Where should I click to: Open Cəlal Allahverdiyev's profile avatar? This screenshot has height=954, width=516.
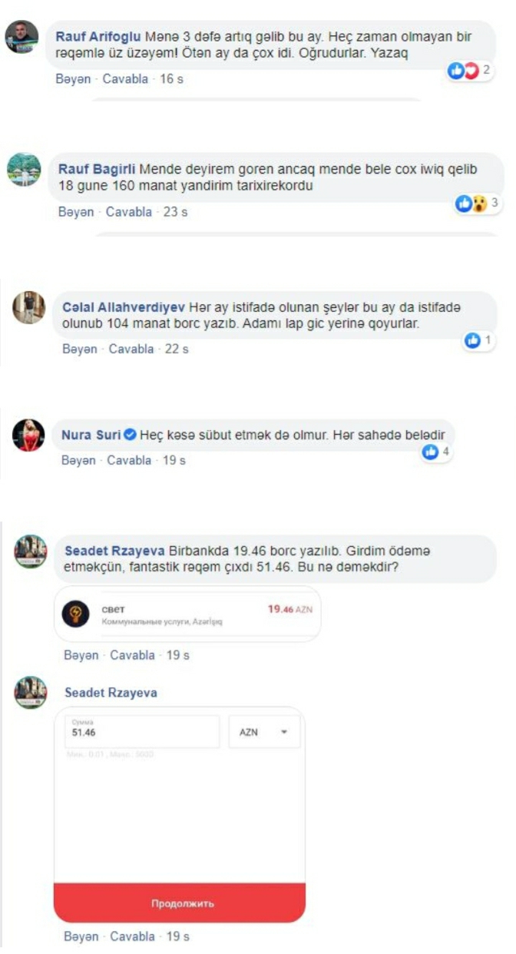pos(29,308)
